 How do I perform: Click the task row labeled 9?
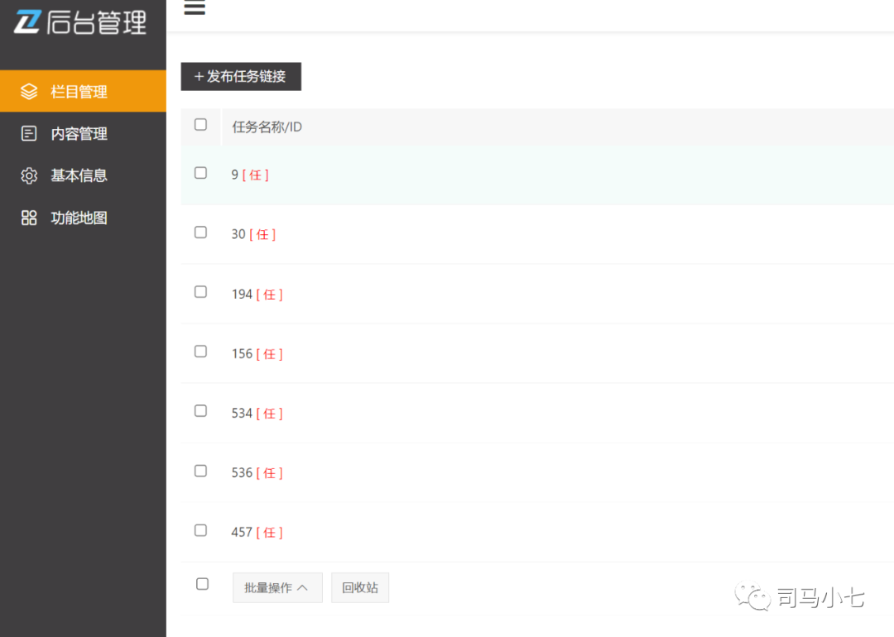tap(537, 175)
